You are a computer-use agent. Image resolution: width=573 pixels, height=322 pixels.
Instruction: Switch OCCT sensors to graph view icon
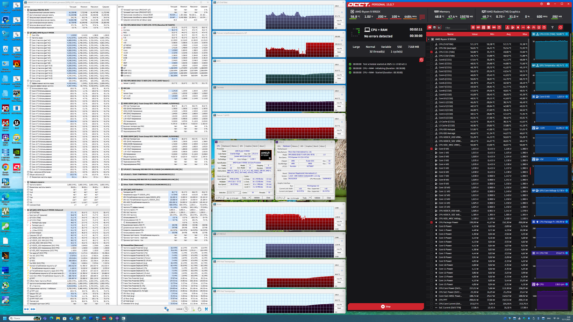[x=439, y=27]
